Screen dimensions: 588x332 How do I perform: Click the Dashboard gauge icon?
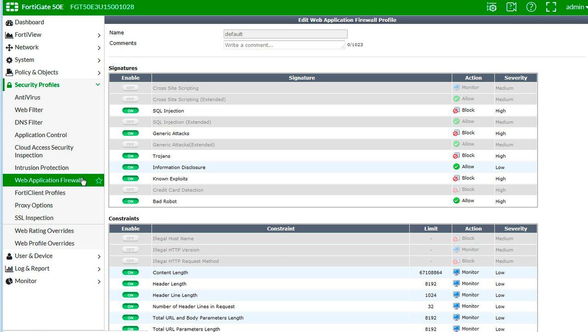pyautogui.click(x=9, y=22)
